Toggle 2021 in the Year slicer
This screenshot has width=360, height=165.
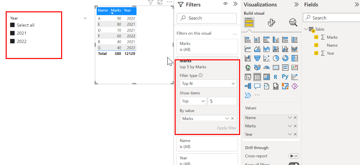[12, 33]
